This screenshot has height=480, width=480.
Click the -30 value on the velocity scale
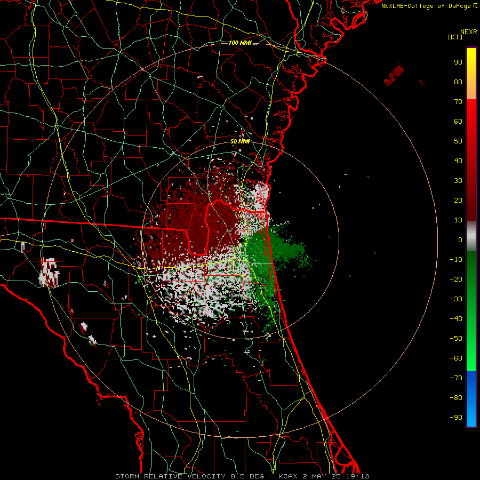pos(456,299)
